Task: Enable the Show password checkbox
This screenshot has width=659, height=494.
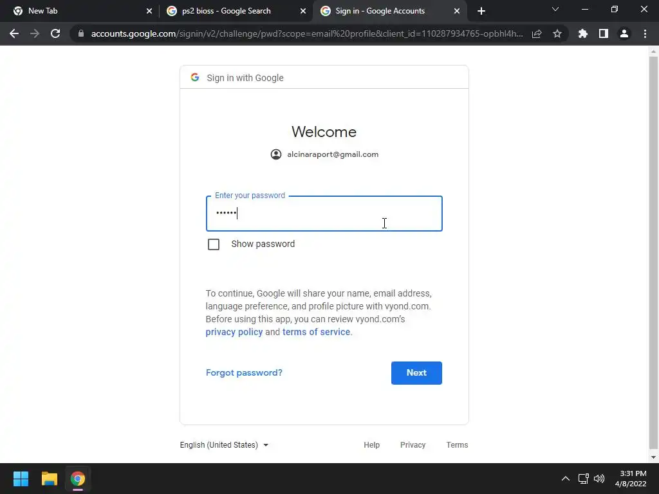Action: pyautogui.click(x=214, y=244)
